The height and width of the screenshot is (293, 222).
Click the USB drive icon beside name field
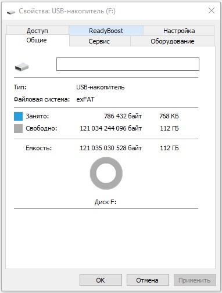pyautogui.click(x=22, y=67)
